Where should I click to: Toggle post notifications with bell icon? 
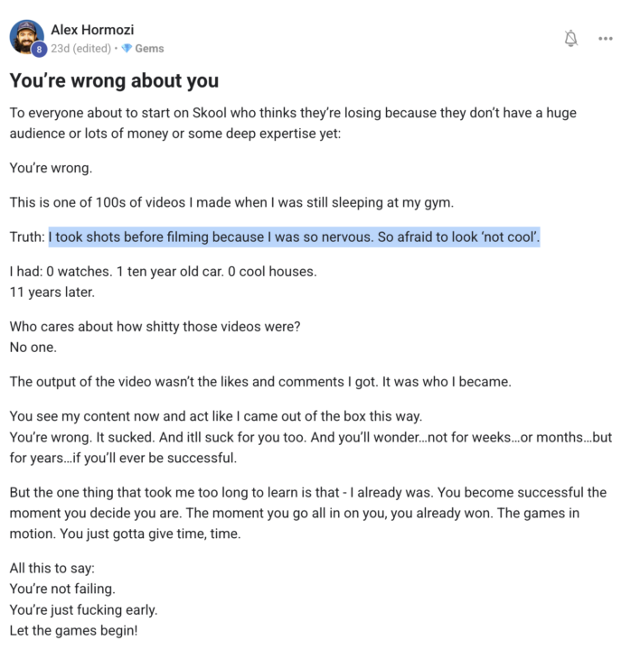click(570, 38)
